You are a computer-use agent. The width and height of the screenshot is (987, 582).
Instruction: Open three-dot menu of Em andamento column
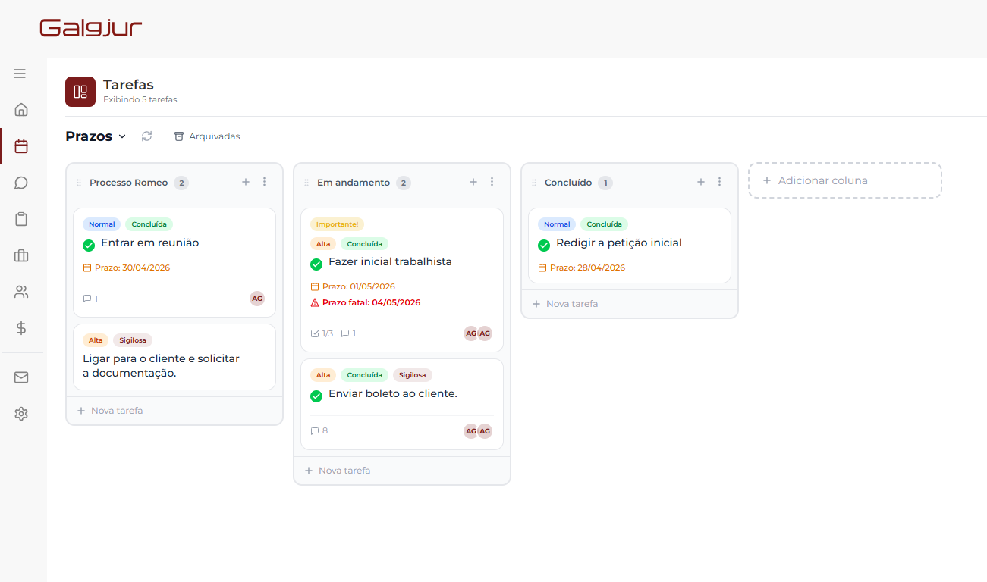pos(492,182)
